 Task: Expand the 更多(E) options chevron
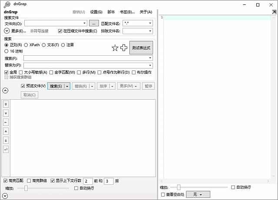coord(7,31)
